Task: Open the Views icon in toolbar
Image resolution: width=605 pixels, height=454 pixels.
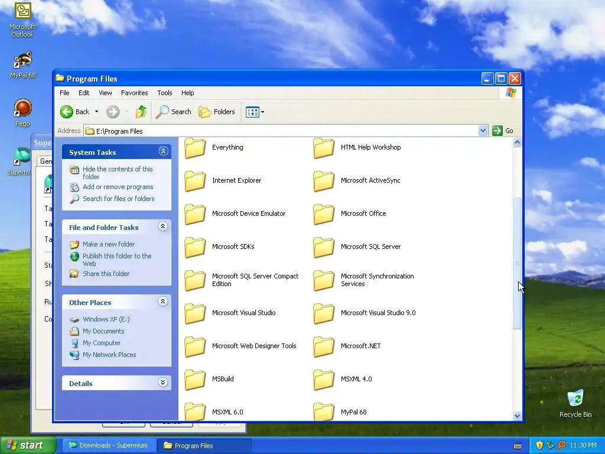Action: click(252, 112)
